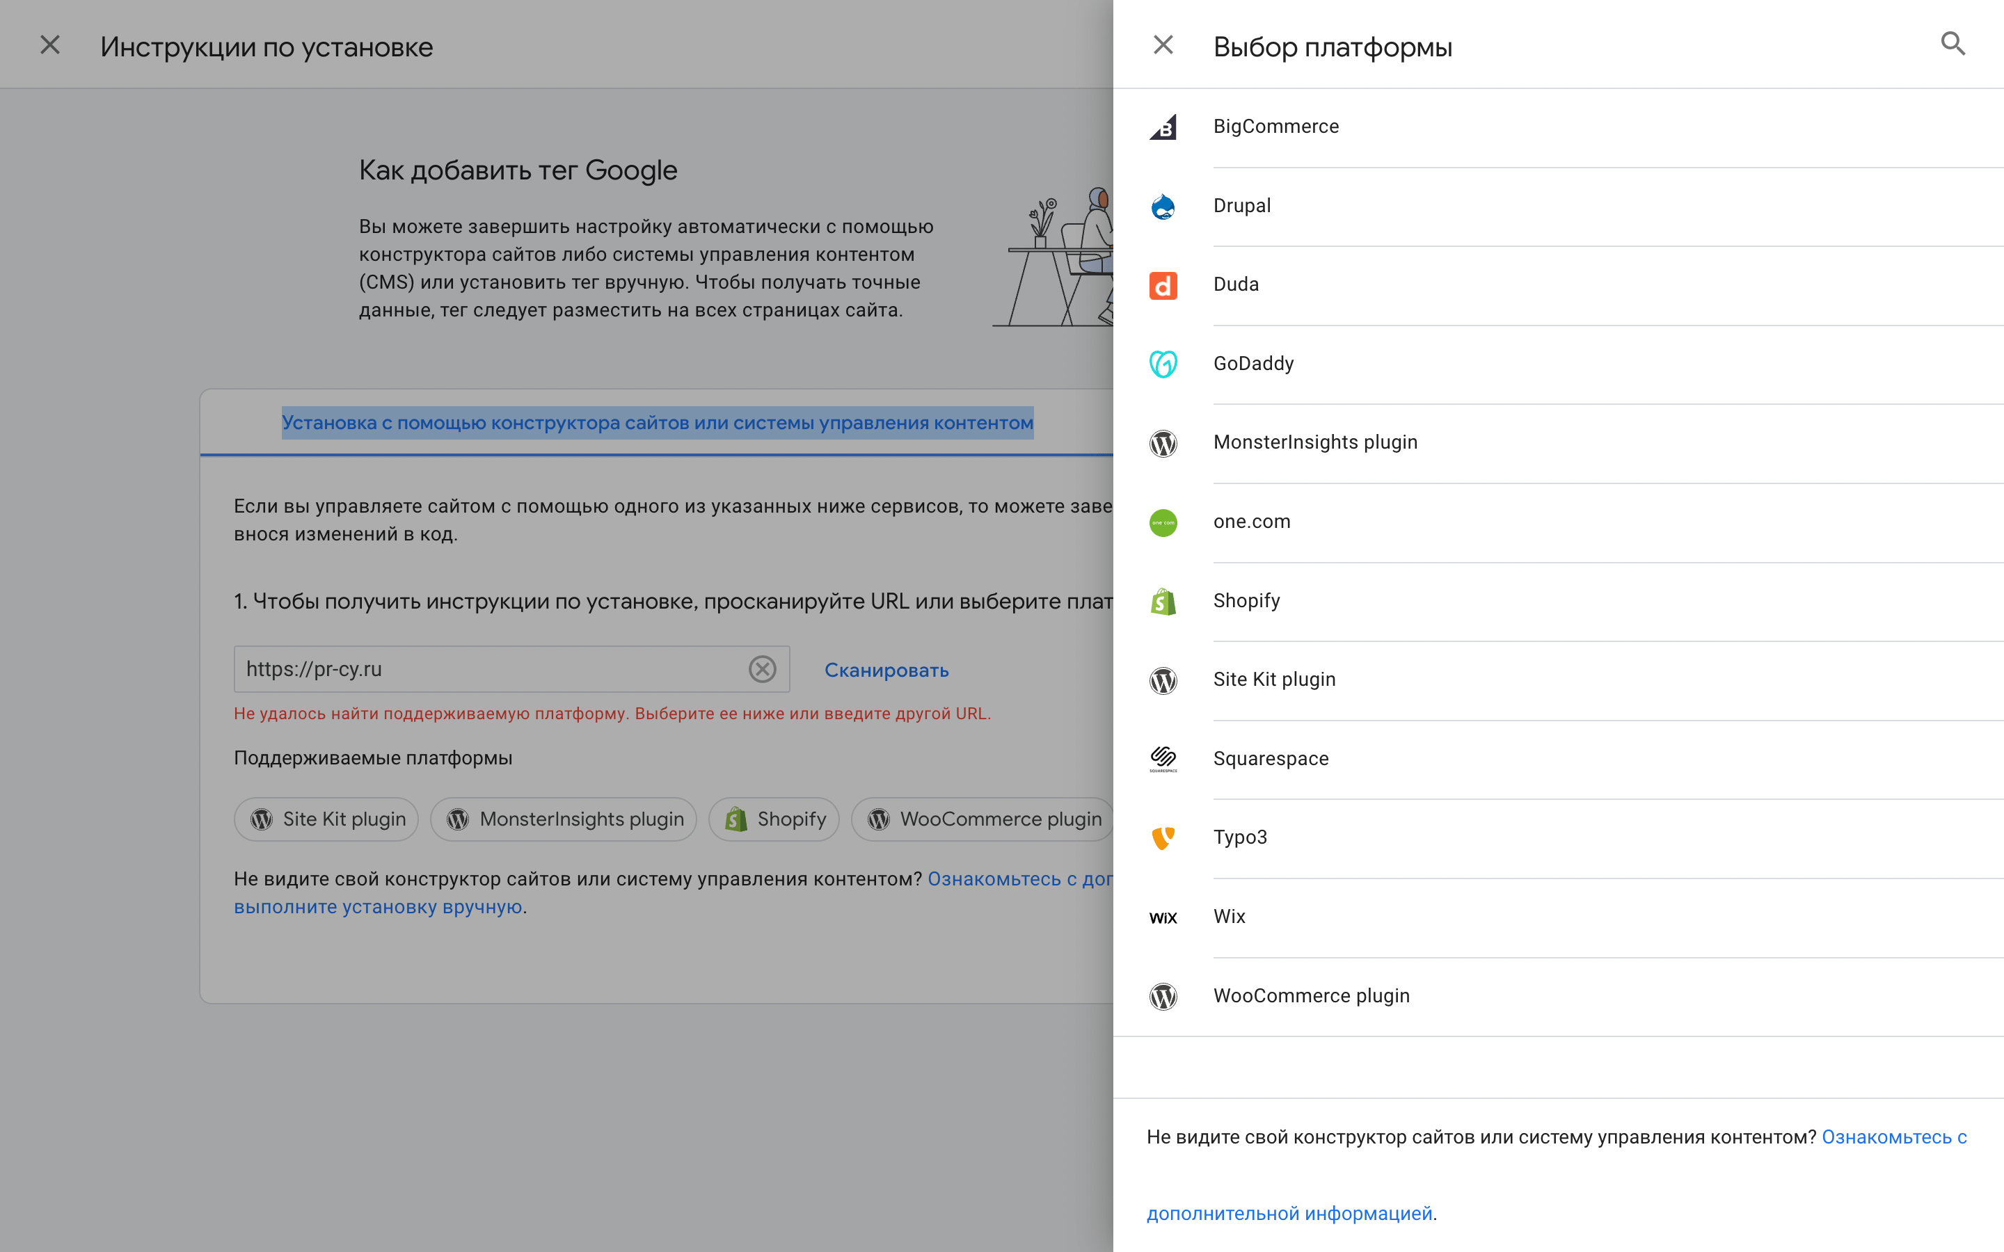Open search in the platform selection panel

pos(1953,44)
